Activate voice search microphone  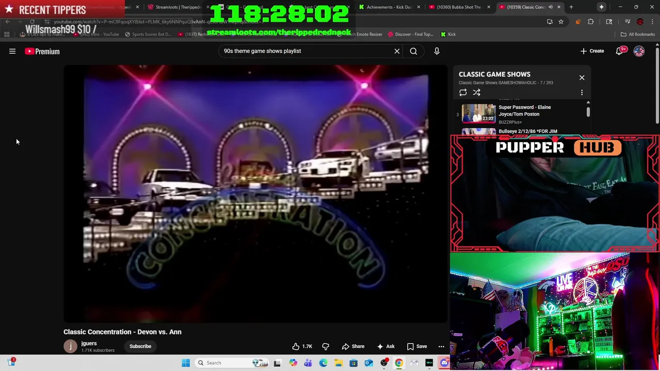(437, 51)
